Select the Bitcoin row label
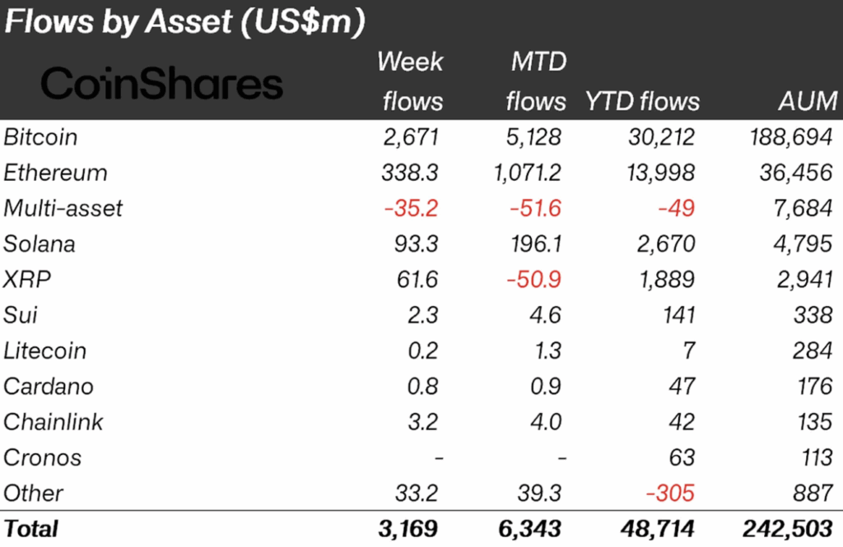Screen dimensions: 843x547 point(40,137)
